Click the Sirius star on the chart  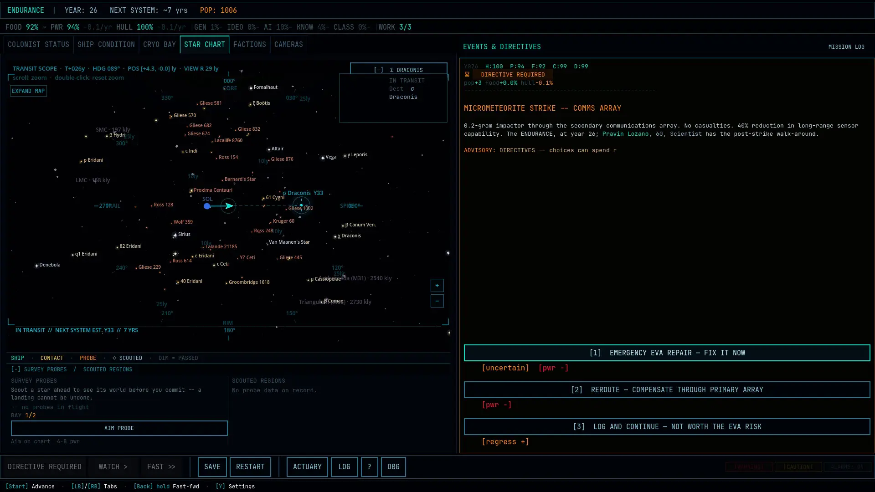pos(175,236)
